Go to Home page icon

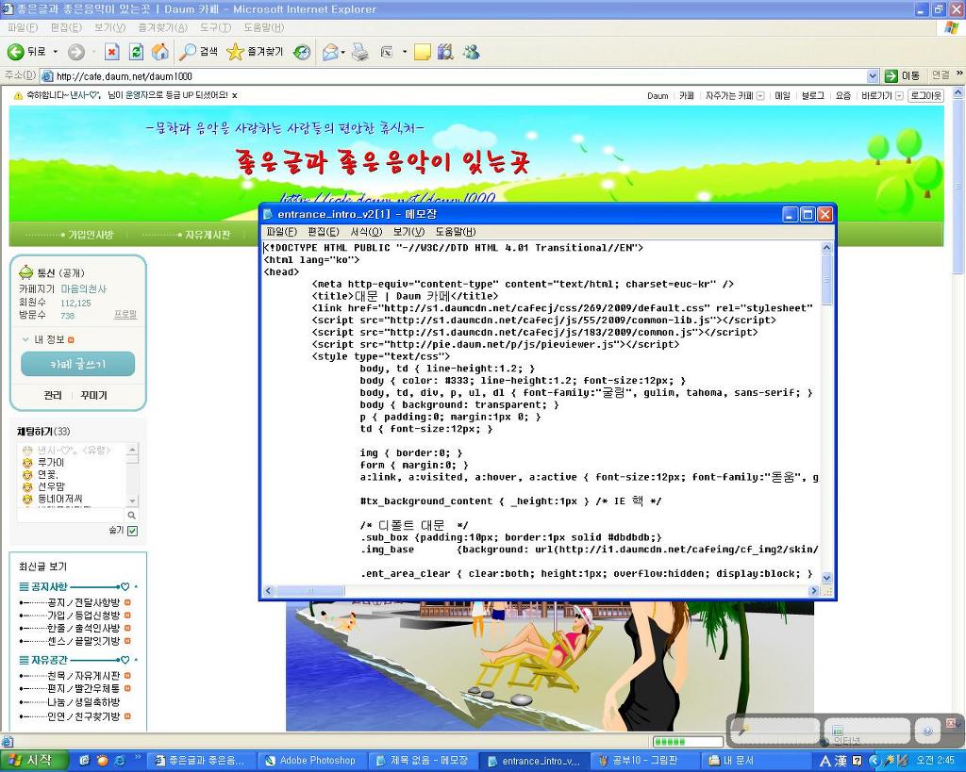click(x=160, y=52)
